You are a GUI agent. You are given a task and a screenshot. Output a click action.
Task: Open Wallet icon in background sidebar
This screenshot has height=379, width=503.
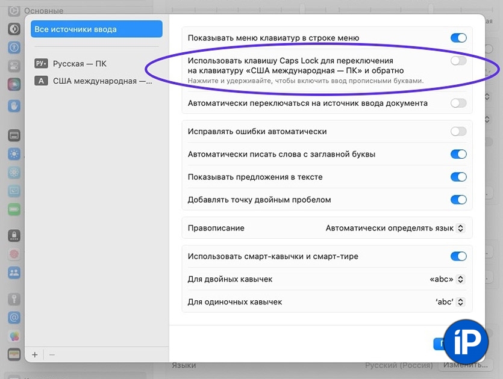click(x=14, y=355)
